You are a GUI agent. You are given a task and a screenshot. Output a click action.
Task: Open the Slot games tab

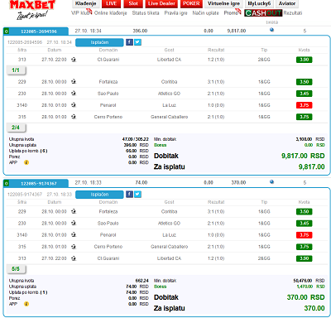point(133,3)
